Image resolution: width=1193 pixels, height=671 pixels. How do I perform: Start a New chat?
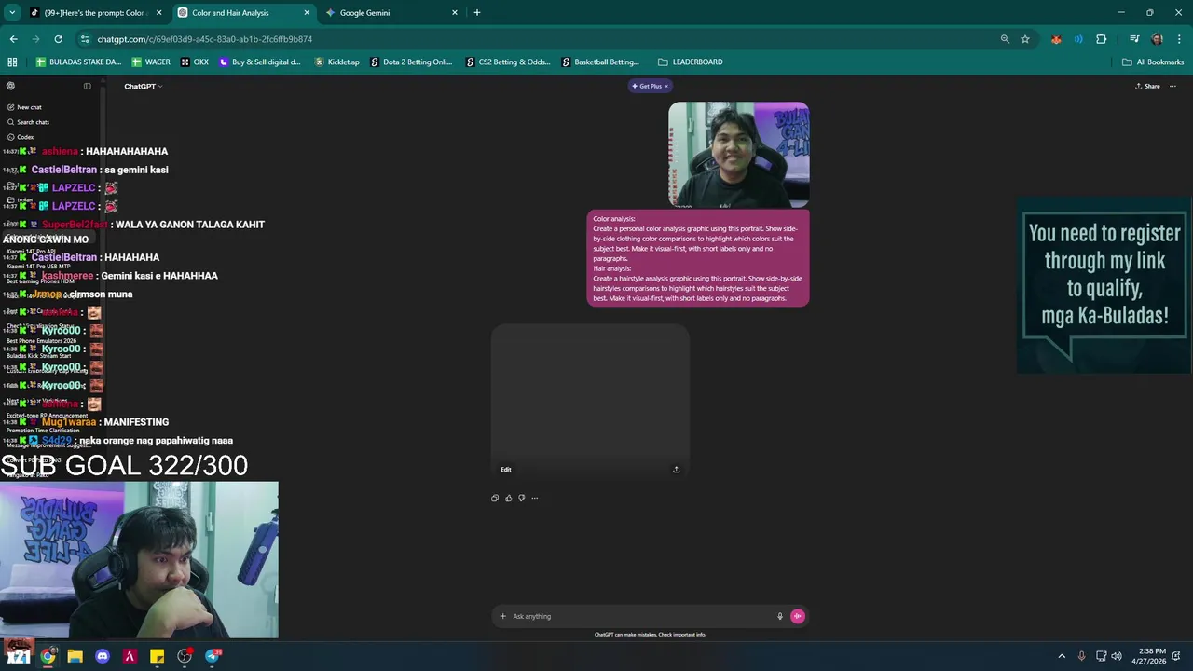[x=29, y=107]
